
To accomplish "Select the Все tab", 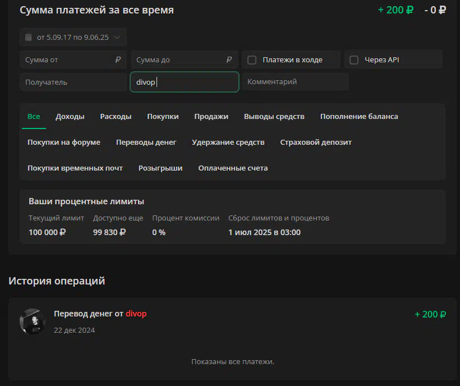I will pyautogui.click(x=34, y=117).
